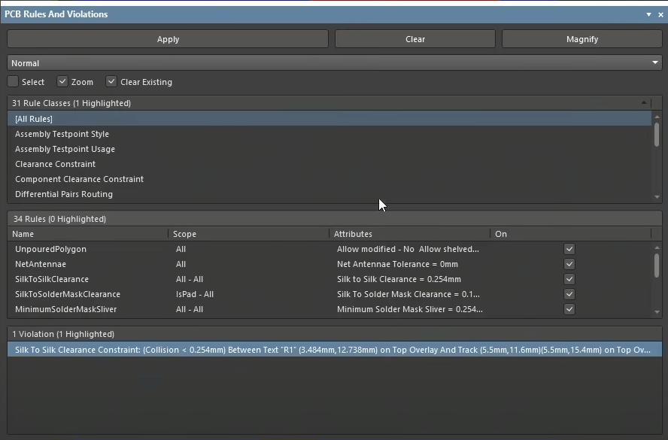Uncheck the Clear Existing checkbox

click(x=111, y=82)
